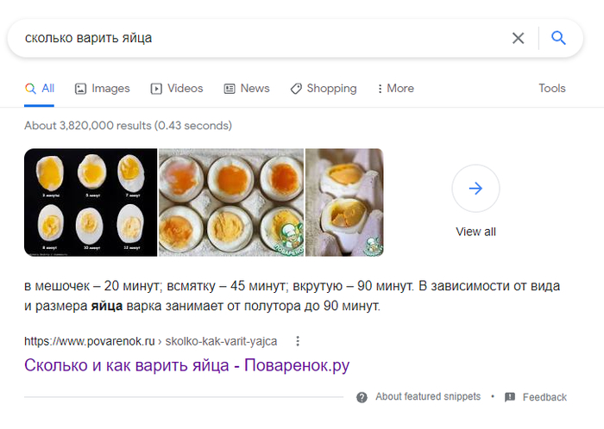Open the News results tab
The width and height of the screenshot is (604, 429).
[x=247, y=89]
